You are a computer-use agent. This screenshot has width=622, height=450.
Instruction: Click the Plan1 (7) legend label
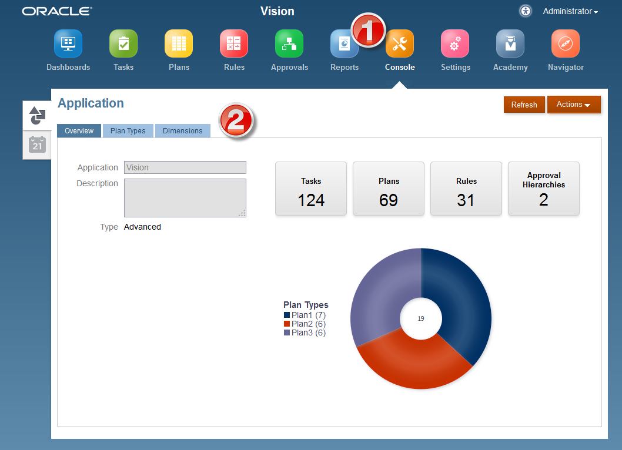coord(309,315)
